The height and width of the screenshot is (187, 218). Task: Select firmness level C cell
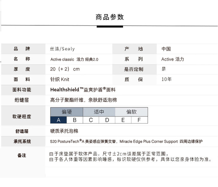click(91, 120)
